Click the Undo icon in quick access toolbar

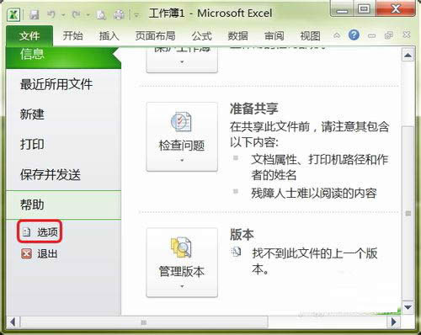[51, 13]
